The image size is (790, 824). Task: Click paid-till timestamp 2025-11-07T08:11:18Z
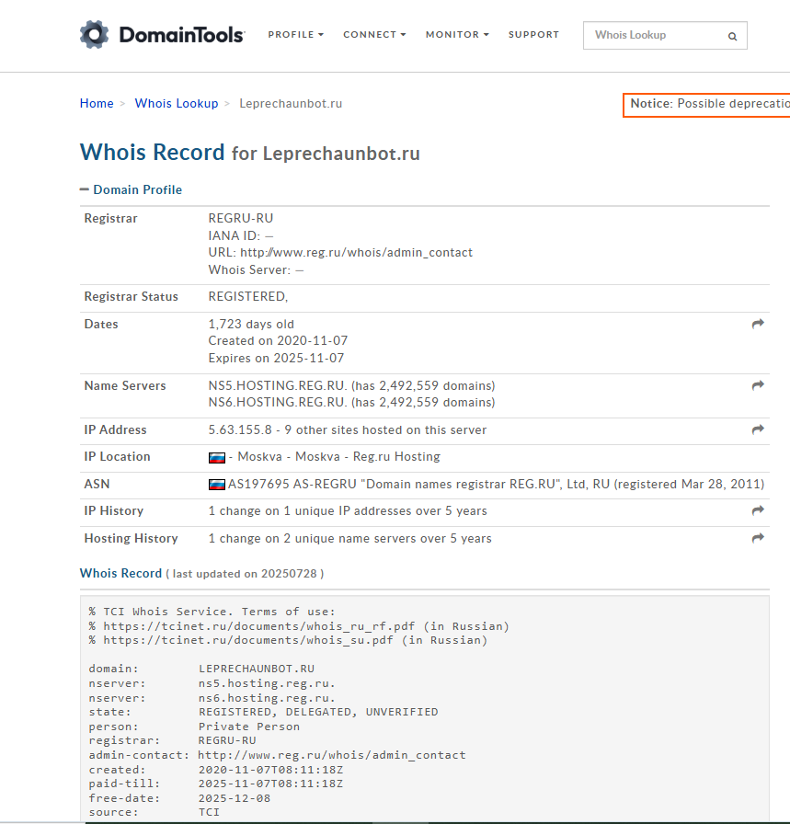[x=270, y=784]
